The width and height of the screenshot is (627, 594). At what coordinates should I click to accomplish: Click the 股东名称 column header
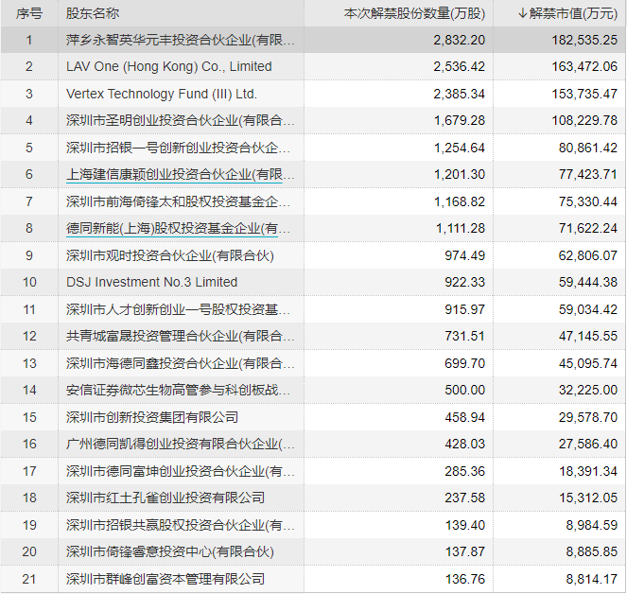[93, 13]
